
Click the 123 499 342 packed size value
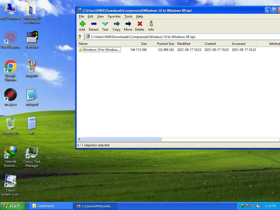[166, 50]
